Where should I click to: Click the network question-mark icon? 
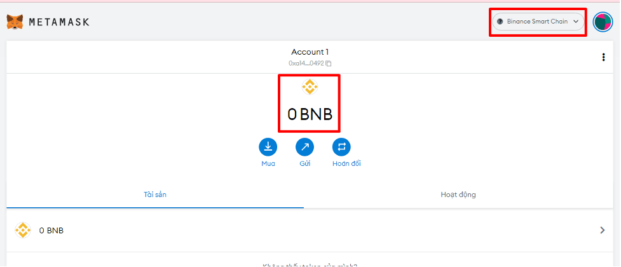point(500,22)
